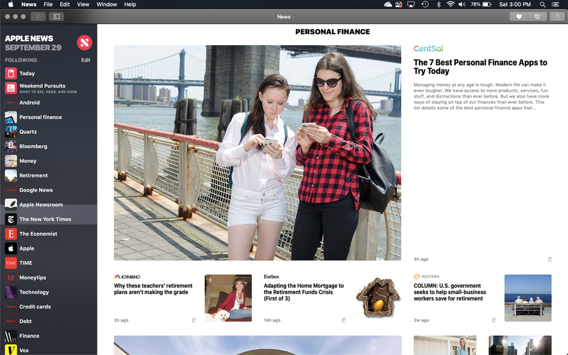
Task: Click the Share button in toolbar
Action: click(x=557, y=17)
